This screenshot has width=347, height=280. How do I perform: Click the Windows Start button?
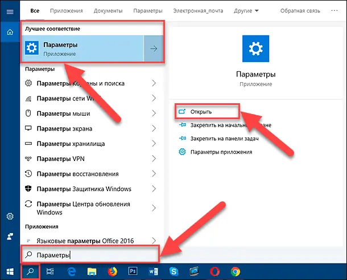pyautogui.click(x=9, y=271)
